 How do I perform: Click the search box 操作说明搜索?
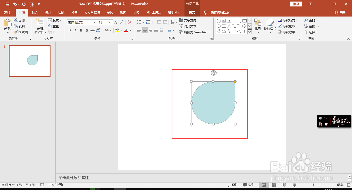[x=220, y=12]
